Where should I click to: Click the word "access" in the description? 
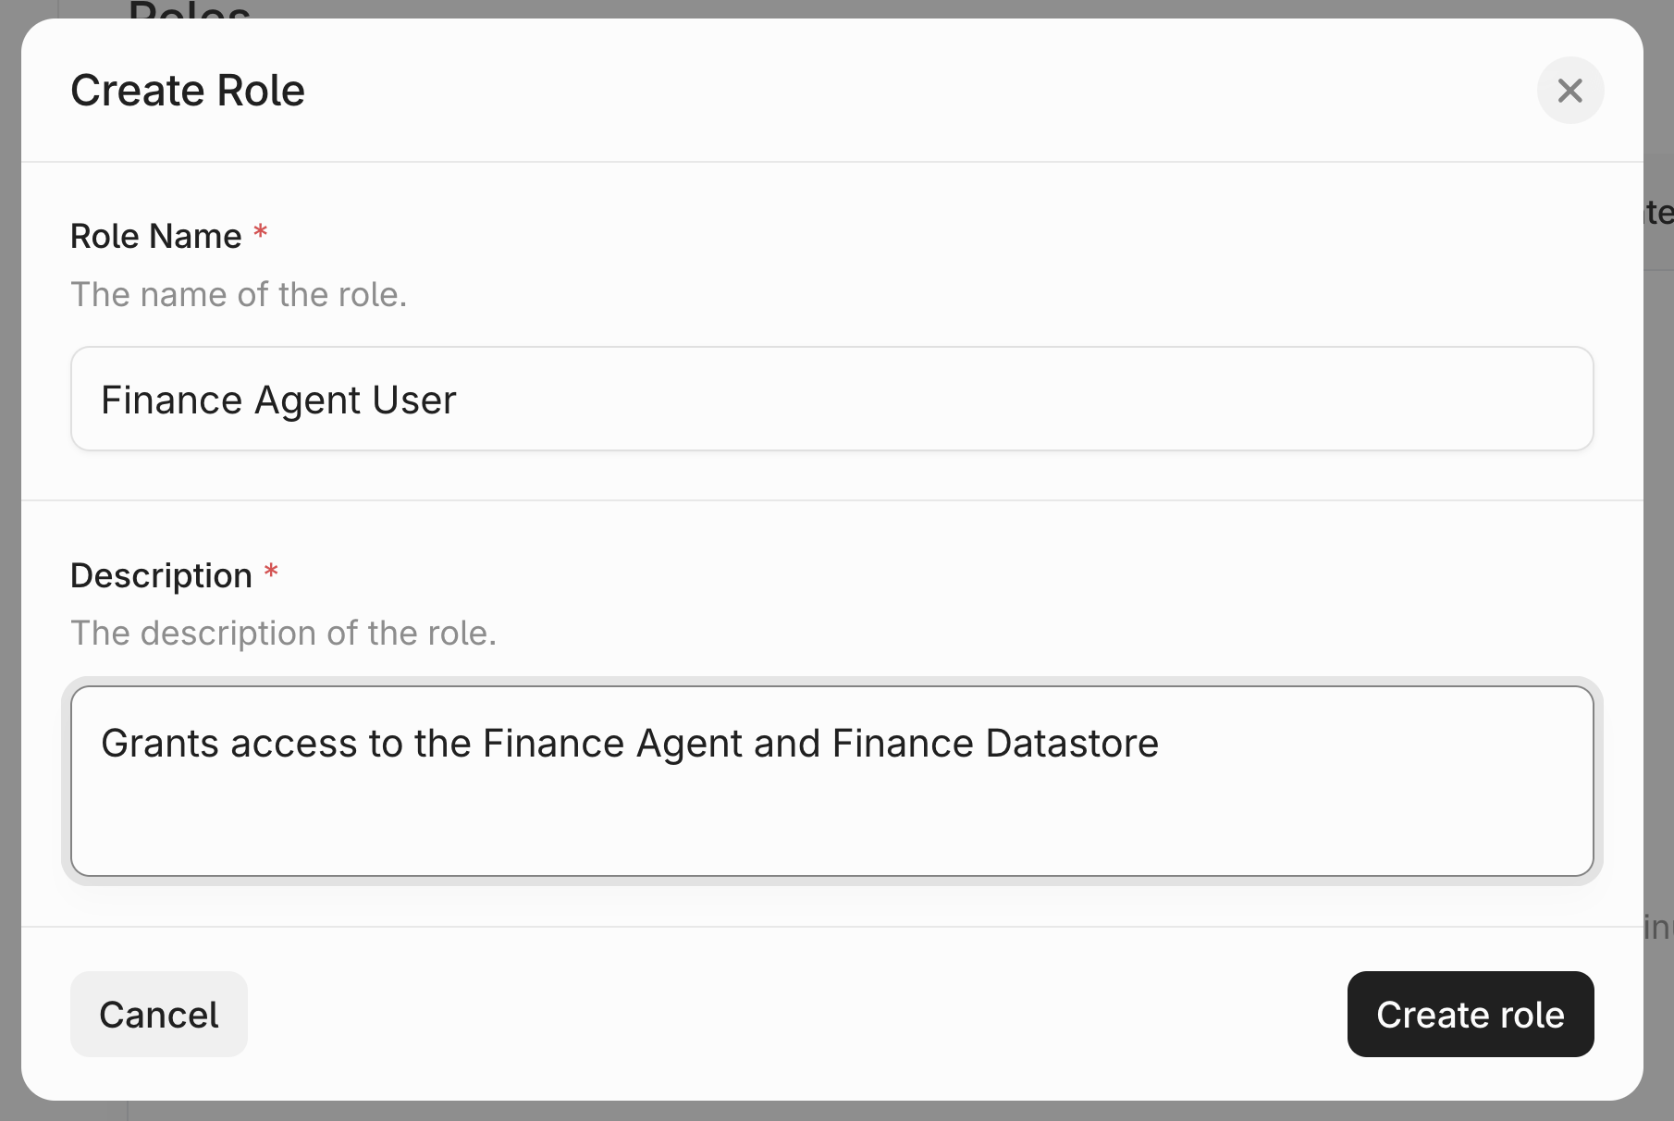293,744
